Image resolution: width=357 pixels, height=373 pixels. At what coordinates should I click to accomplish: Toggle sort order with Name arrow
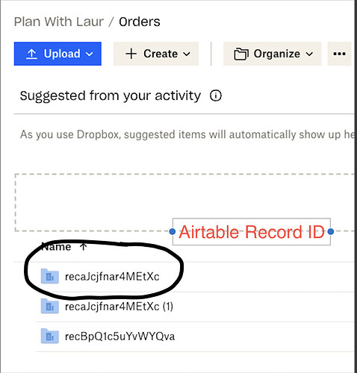click(x=84, y=246)
